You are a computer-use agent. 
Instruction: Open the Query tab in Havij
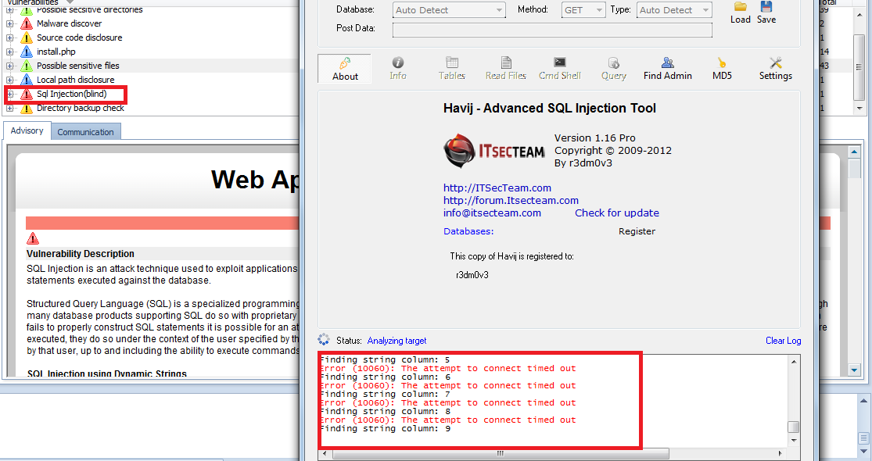613,69
